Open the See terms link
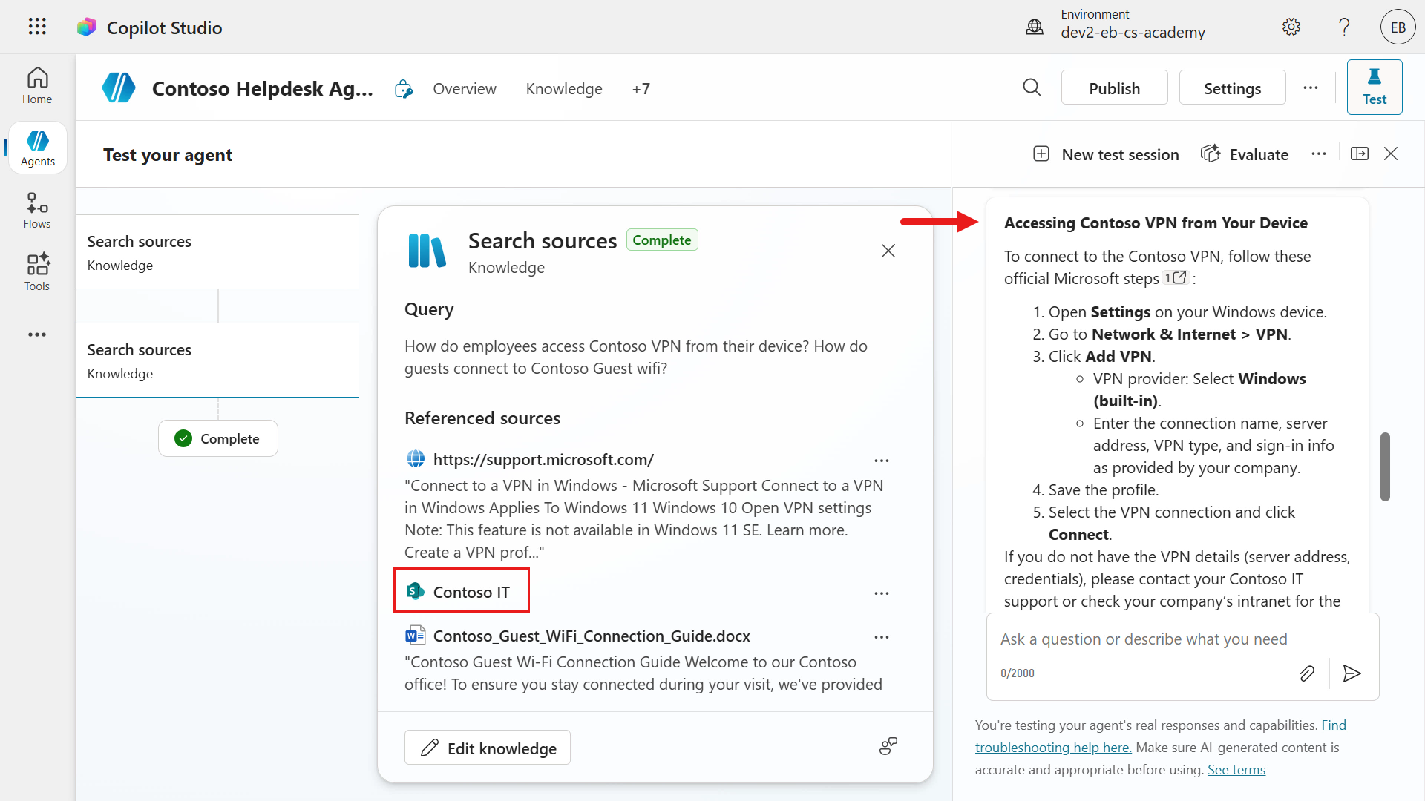1425x801 pixels. [1236, 770]
